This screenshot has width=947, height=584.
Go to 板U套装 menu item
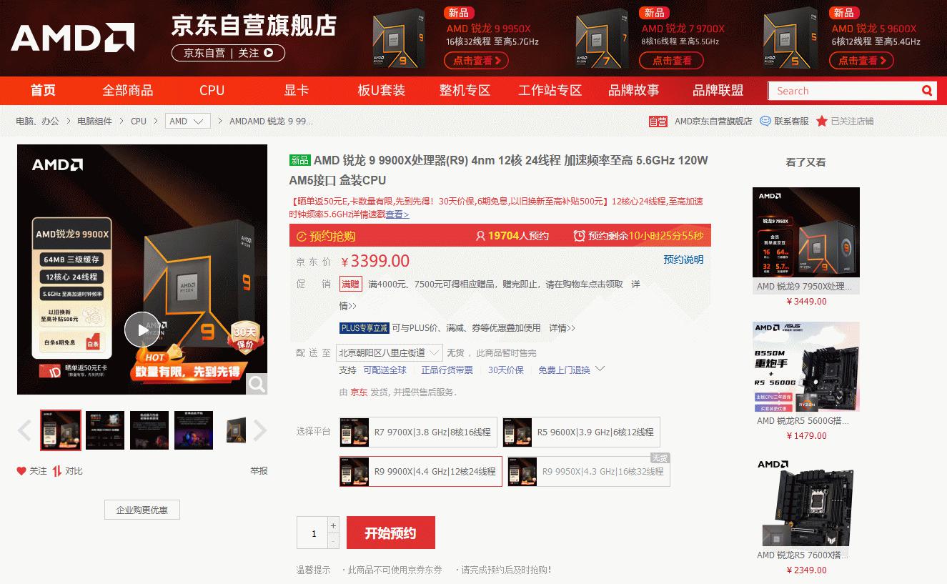coord(381,91)
